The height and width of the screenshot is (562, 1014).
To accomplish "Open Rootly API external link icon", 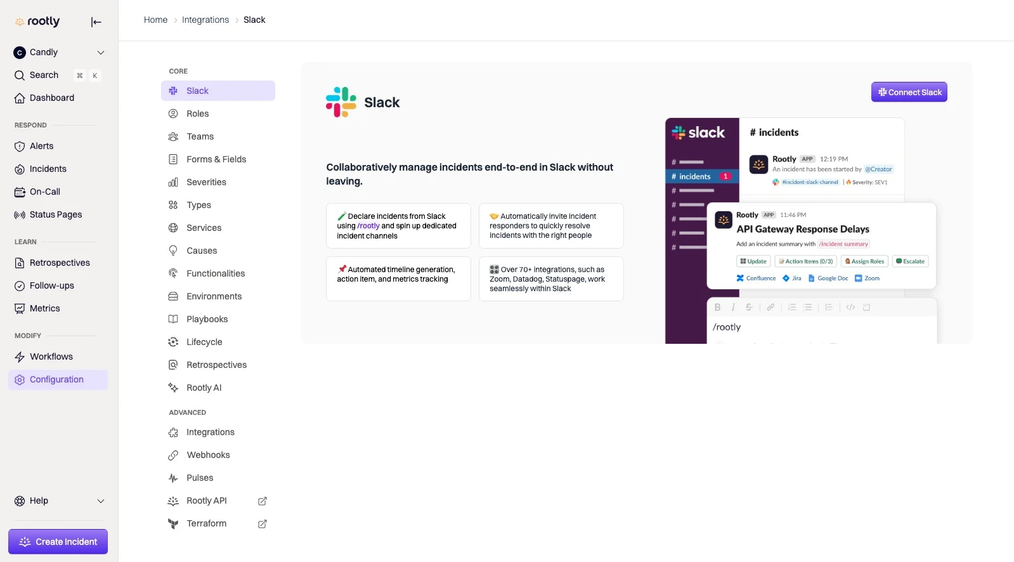I will click(263, 501).
